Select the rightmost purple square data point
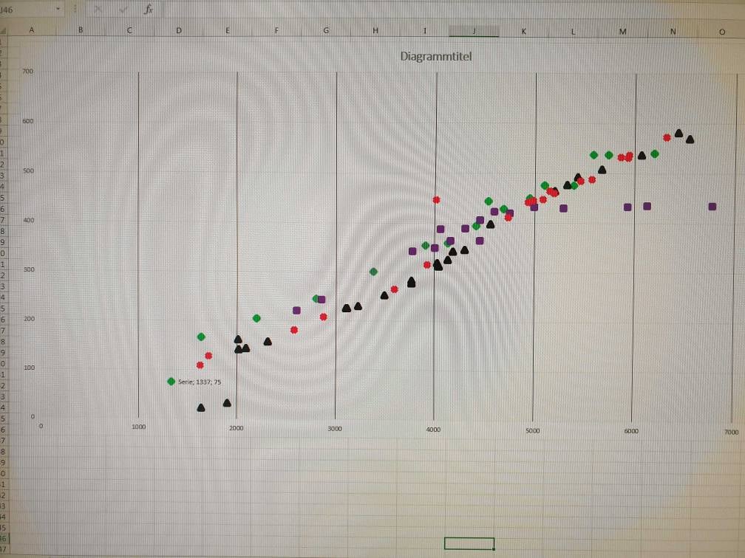This screenshot has height=558, width=745. [712, 207]
